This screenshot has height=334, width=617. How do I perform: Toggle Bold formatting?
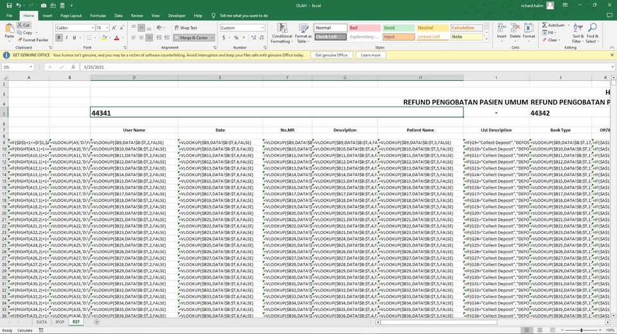pos(59,38)
